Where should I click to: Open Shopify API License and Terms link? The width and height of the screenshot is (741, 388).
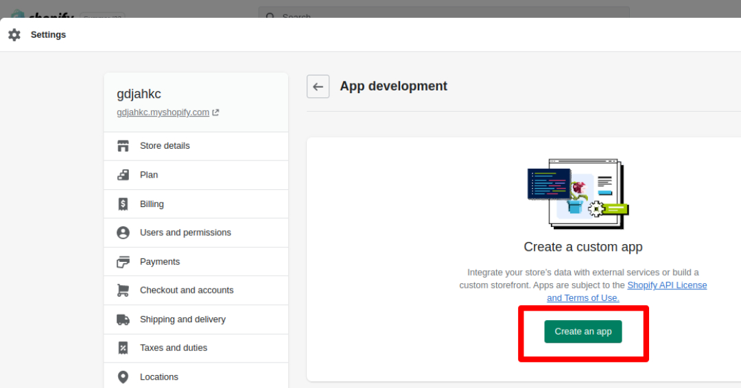pos(667,285)
